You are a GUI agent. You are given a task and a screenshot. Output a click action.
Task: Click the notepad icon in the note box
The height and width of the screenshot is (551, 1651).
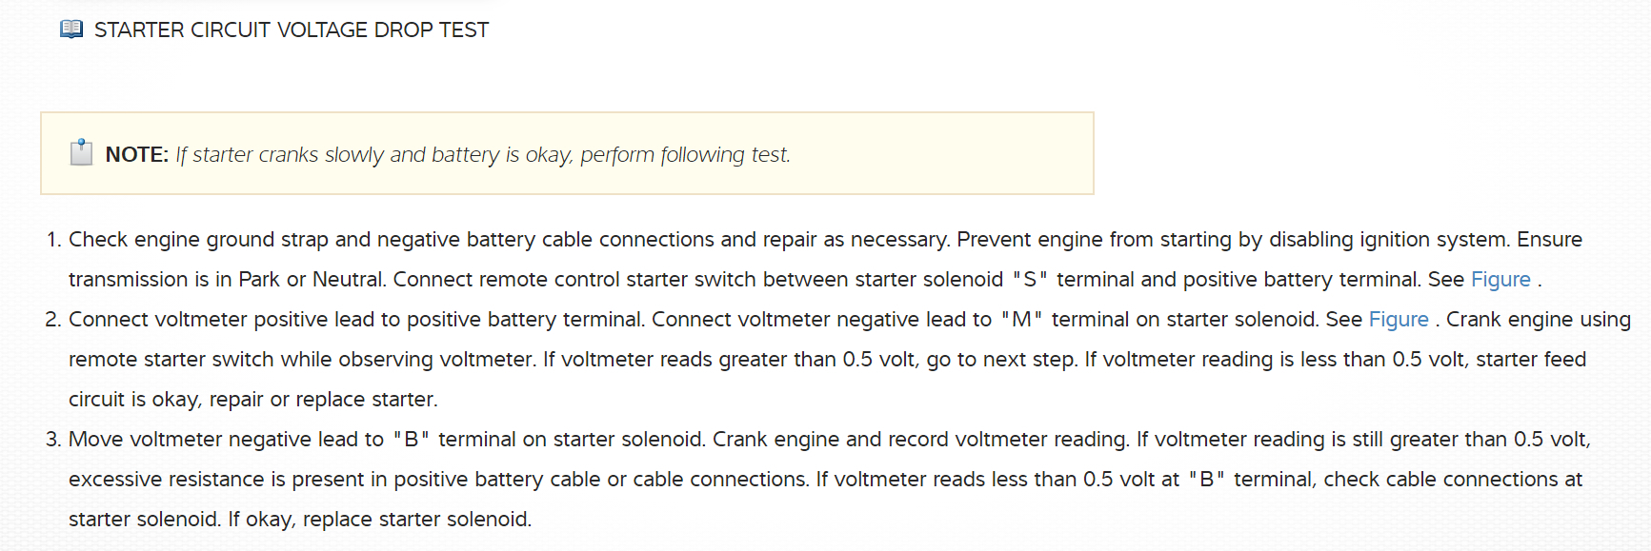82,153
